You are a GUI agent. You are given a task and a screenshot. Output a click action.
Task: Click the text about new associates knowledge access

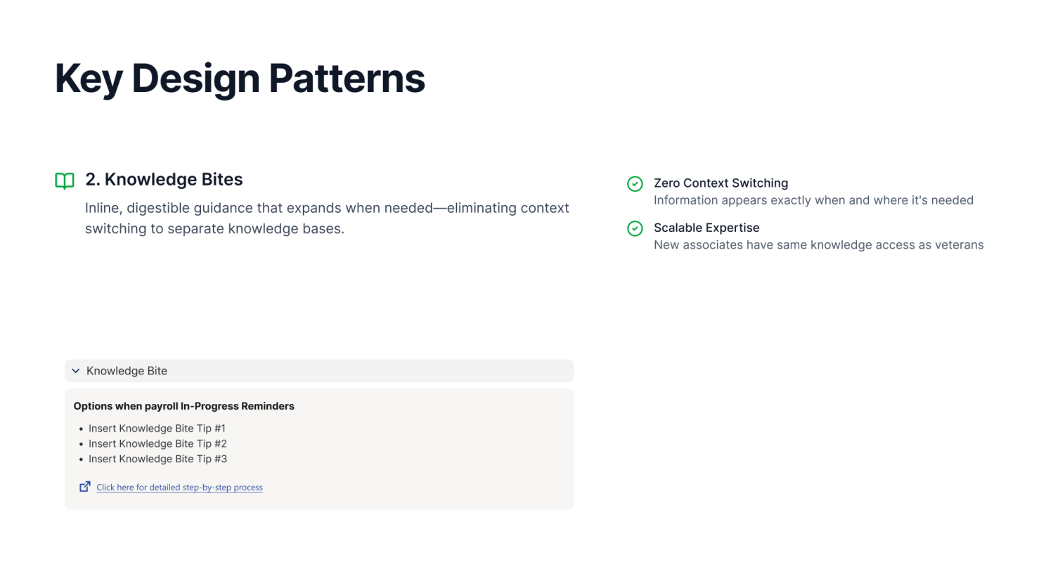[x=818, y=245]
